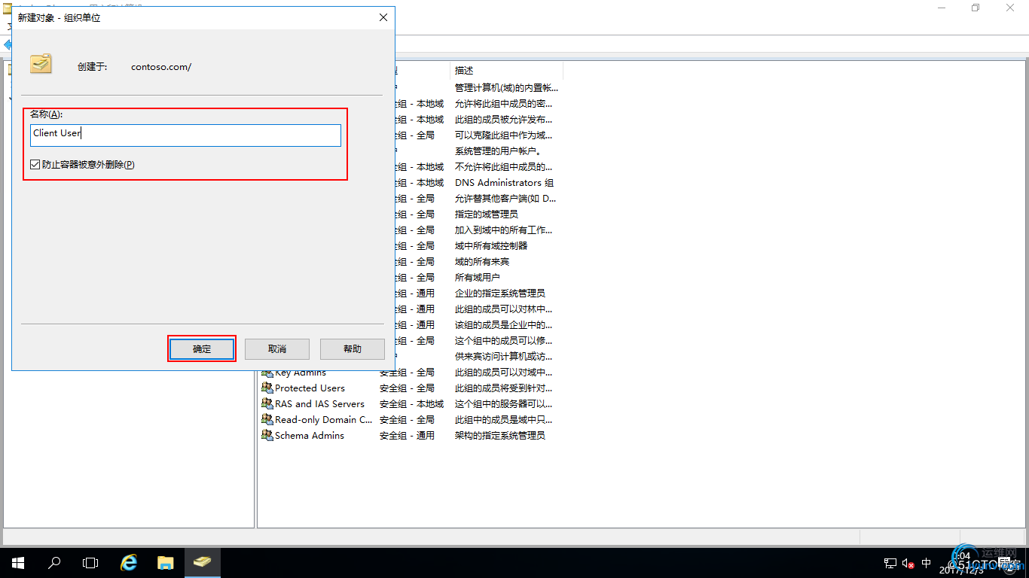The width and height of the screenshot is (1029, 578).
Task: Click the description 所有域用户
Action: tap(478, 277)
